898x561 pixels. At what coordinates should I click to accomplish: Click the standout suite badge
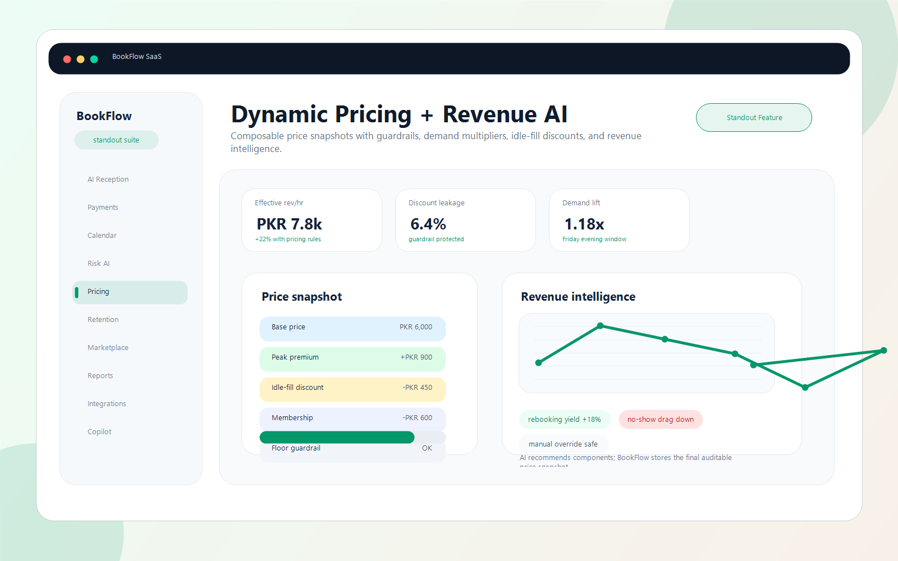[x=116, y=140]
